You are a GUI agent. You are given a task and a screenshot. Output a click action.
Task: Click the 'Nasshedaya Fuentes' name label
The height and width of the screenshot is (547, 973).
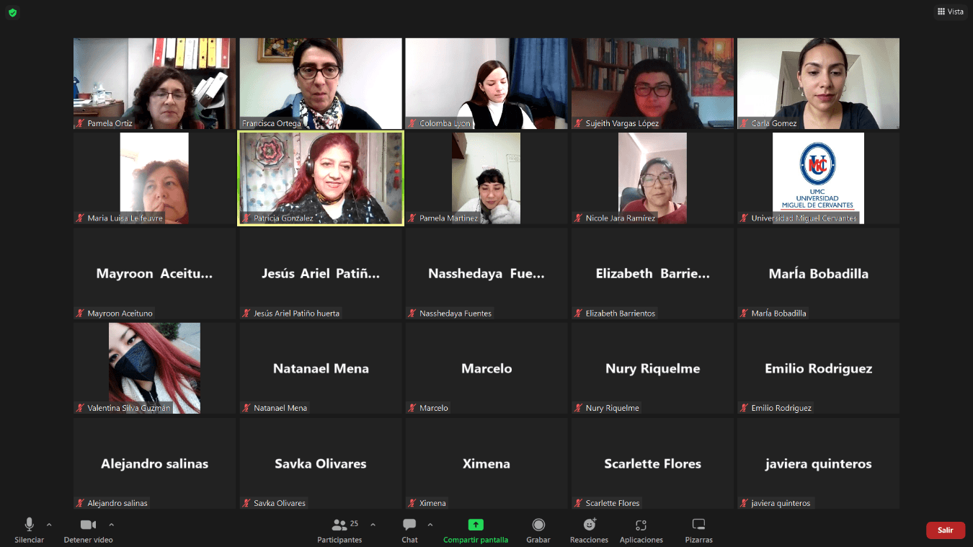(456, 313)
